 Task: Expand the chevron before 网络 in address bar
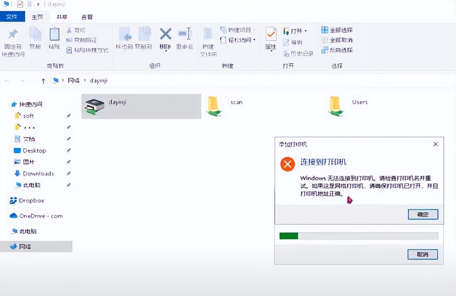(63, 81)
